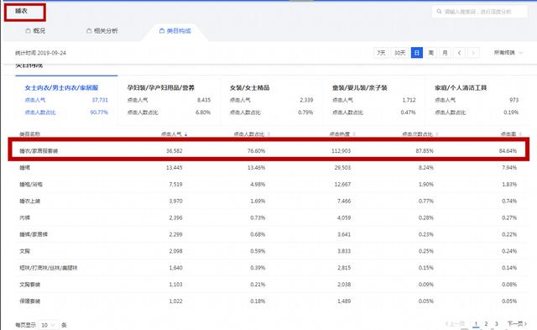
Task: Select the 童装/婴儿装/亲子装 category card
Action: tap(373, 100)
